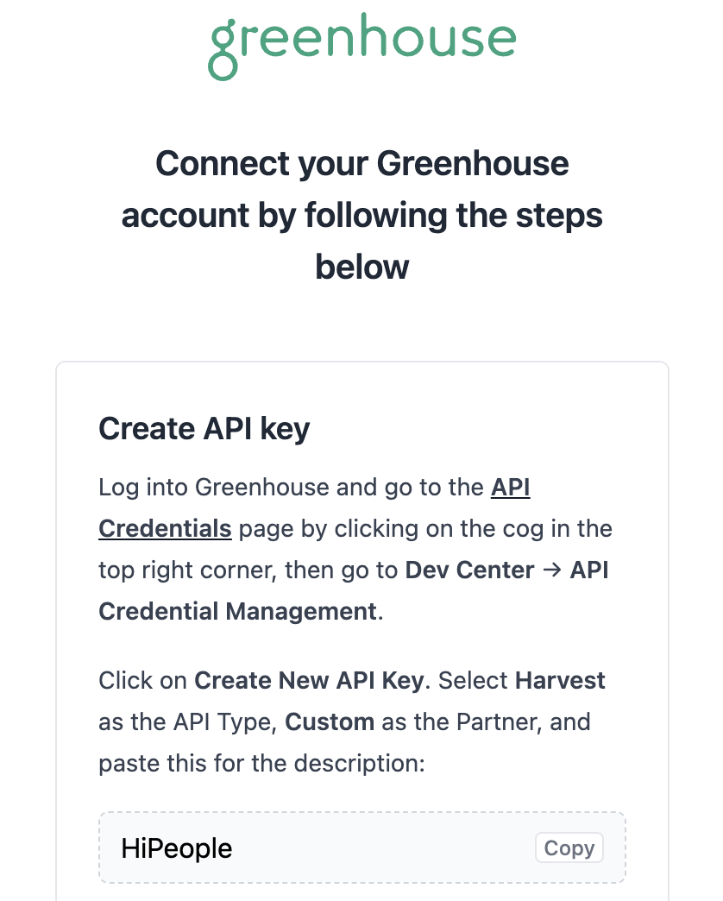Click the bold word Harvest
The height and width of the screenshot is (901, 723).
point(560,680)
